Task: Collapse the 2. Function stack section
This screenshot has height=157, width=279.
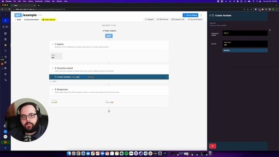Action: tap(52, 68)
